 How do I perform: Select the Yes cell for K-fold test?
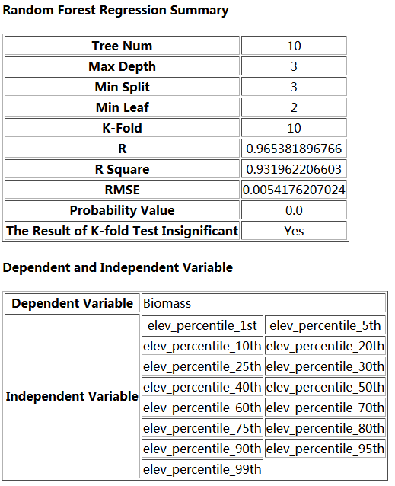pos(294,231)
